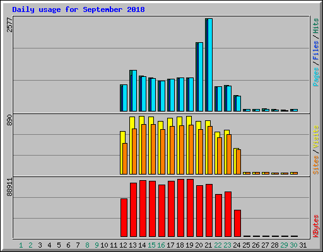Select day label "25" on the x-axis
Image resolution: width=323 pixels, height=252 pixels.
(x=246, y=245)
